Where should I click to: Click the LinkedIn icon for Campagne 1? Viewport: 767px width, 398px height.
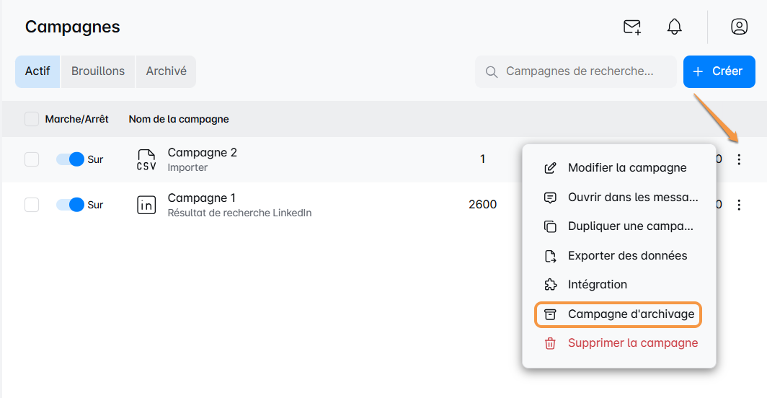[x=146, y=205]
